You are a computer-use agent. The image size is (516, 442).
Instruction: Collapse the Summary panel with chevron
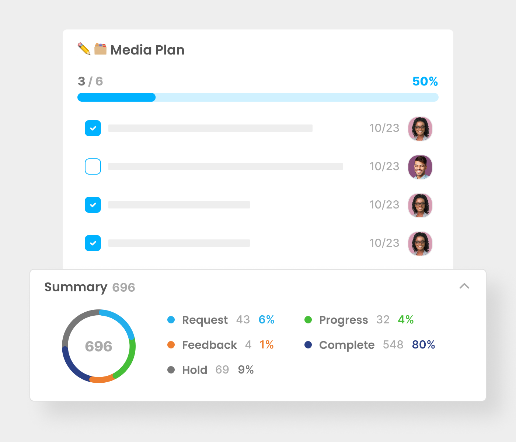pos(464,286)
